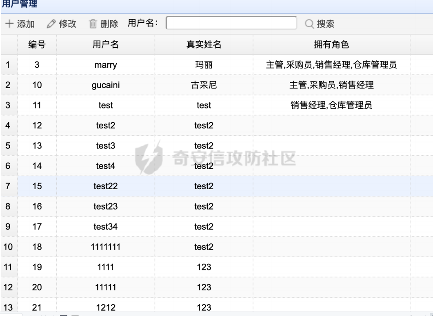The height and width of the screenshot is (316, 433).
Task: Click the username cell 1111111
Action: (106, 247)
